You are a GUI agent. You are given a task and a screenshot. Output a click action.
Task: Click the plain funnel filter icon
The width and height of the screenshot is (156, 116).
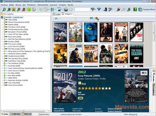[99, 10]
